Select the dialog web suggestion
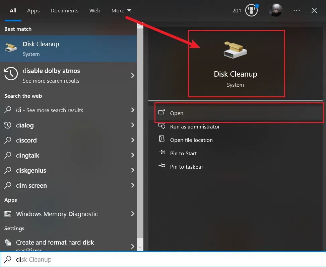This screenshot has width=326, height=267. [68, 125]
